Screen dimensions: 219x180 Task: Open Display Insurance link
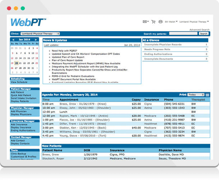[x=21, y=127]
